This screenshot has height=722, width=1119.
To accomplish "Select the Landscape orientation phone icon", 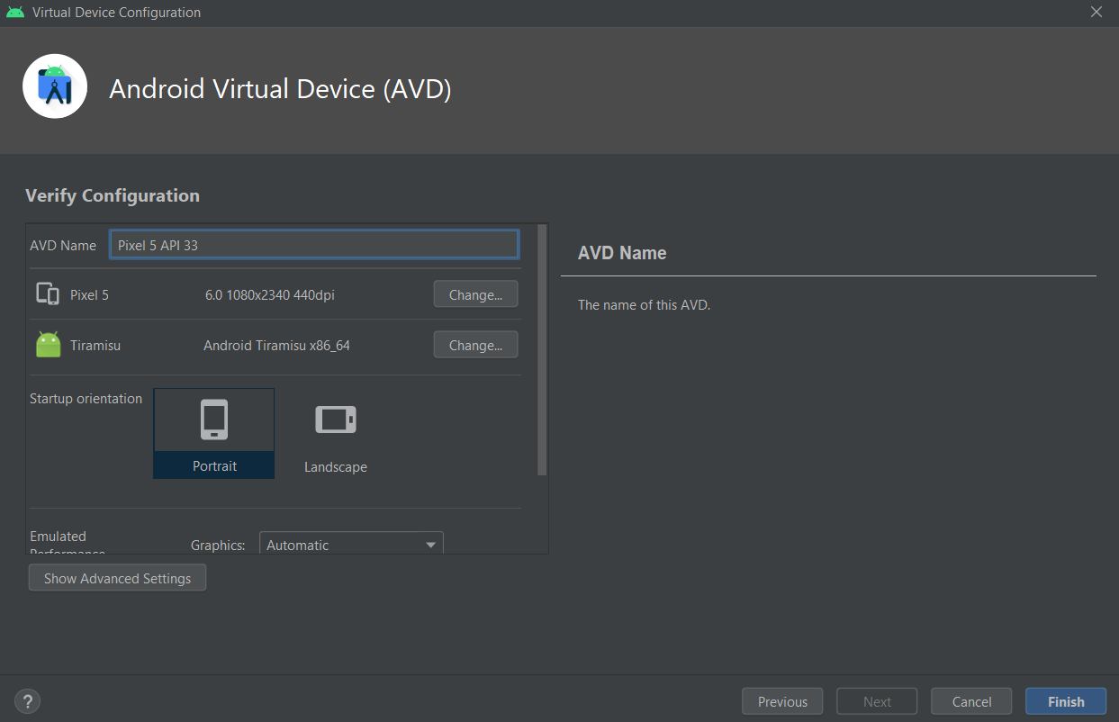I will (335, 418).
